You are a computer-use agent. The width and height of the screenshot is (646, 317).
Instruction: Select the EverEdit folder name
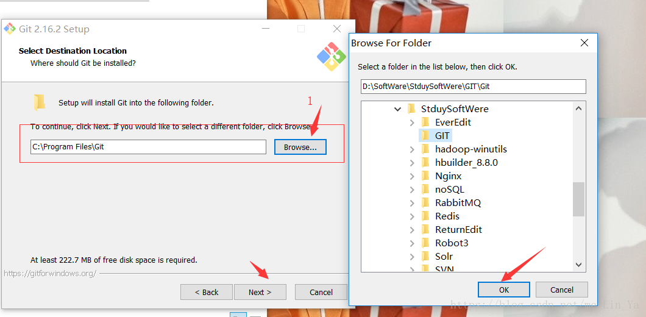coord(453,123)
